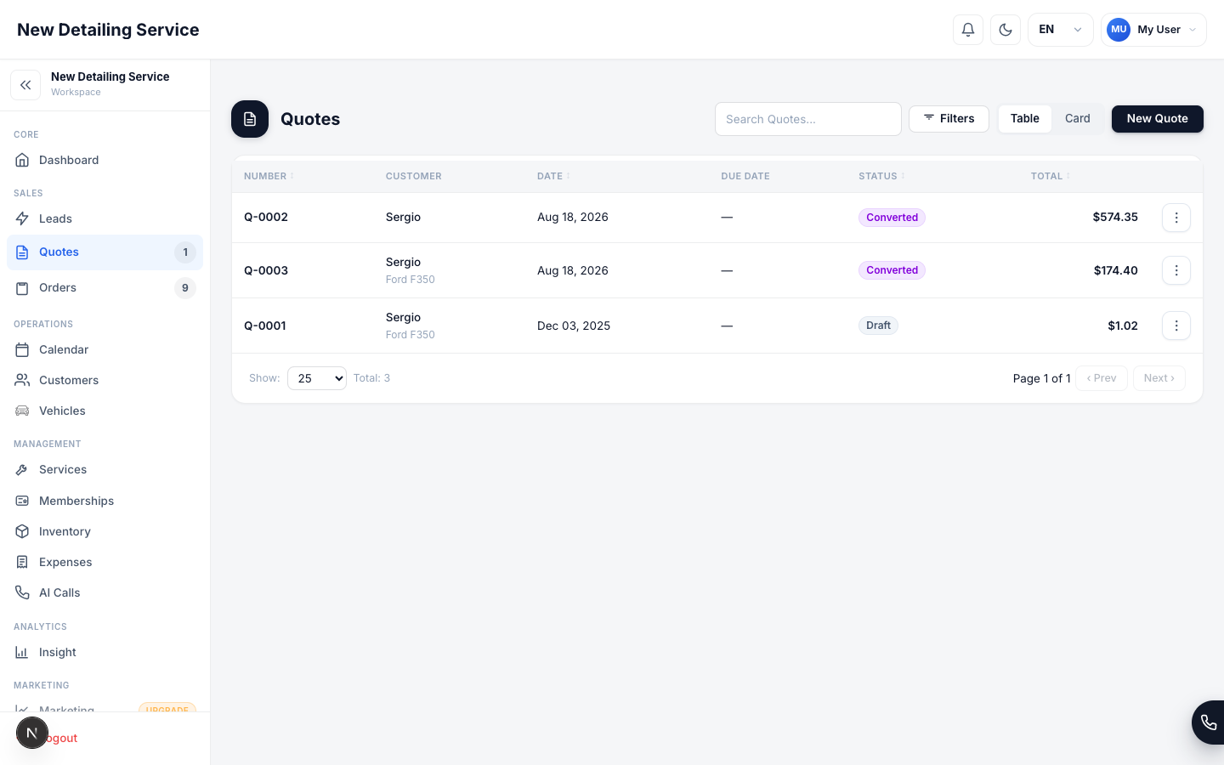
Task: Click the Services wrench icon
Action: tap(22, 469)
